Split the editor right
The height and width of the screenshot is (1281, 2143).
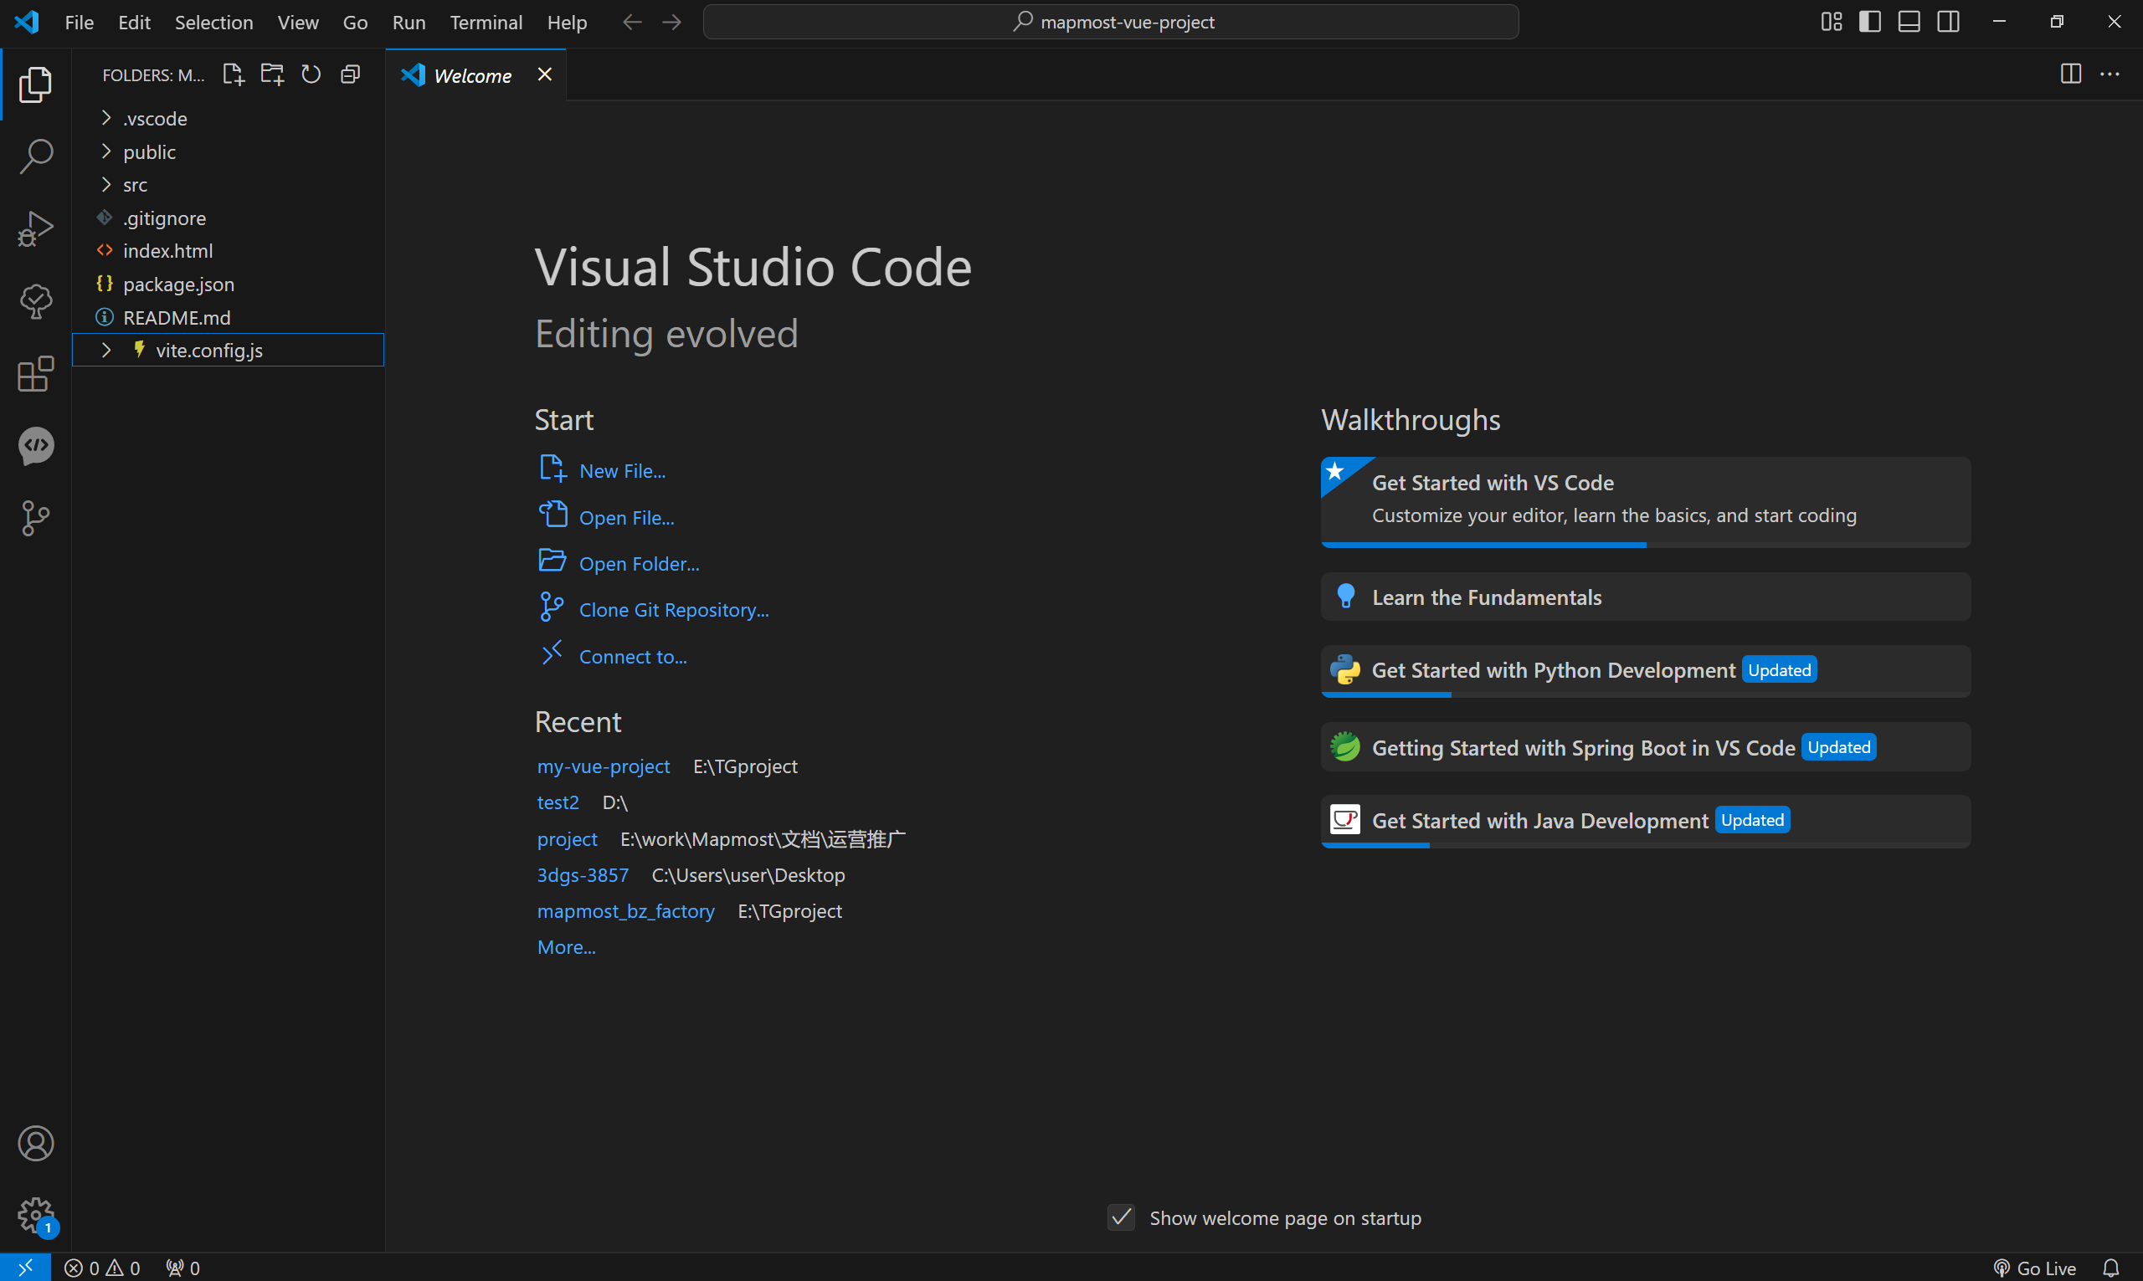2070,74
